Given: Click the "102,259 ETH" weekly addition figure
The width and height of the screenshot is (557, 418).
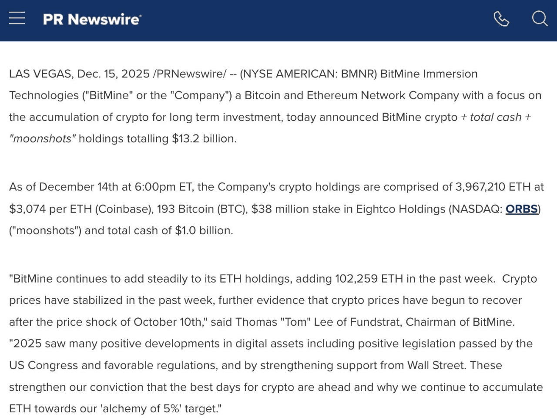Looking at the screenshot, I should [x=369, y=279].
